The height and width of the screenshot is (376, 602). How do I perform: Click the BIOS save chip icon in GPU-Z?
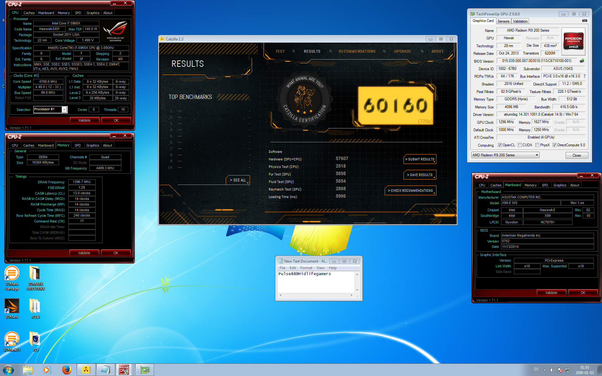click(582, 61)
